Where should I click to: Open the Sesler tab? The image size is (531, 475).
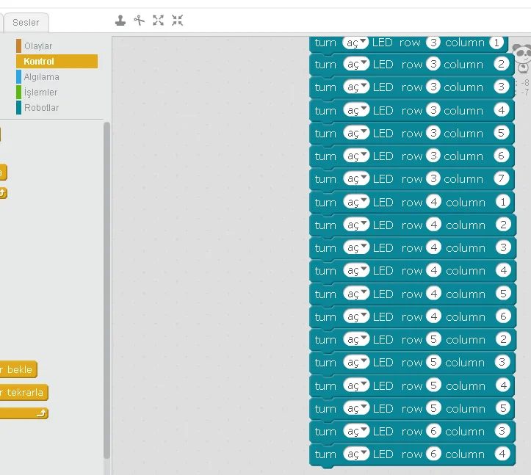pos(26,23)
